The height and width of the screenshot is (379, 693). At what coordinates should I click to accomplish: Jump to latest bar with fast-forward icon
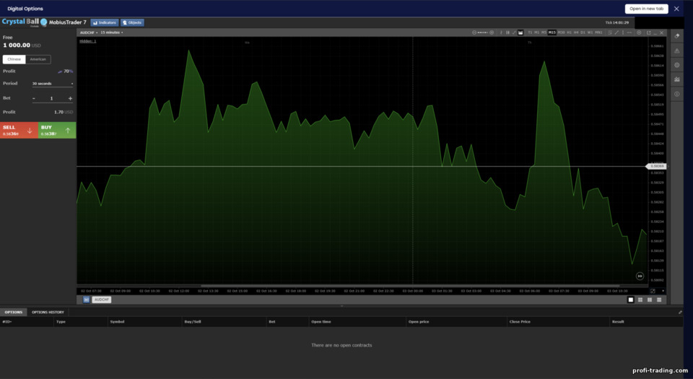coord(640,276)
